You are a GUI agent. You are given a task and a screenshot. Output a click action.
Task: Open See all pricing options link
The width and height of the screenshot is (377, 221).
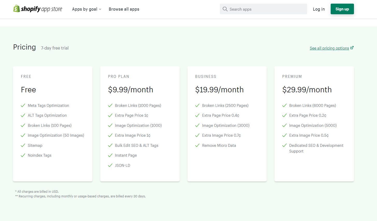click(x=329, y=48)
